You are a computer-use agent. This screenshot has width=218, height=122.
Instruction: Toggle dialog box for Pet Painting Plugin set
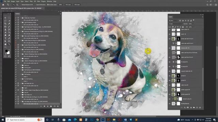point(18,49)
